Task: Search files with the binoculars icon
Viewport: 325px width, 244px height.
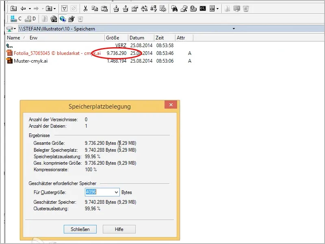Action: pyautogui.click(x=175, y=9)
